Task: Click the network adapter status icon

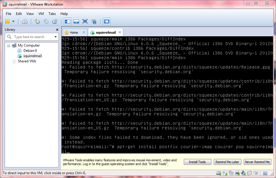Action: point(231,173)
